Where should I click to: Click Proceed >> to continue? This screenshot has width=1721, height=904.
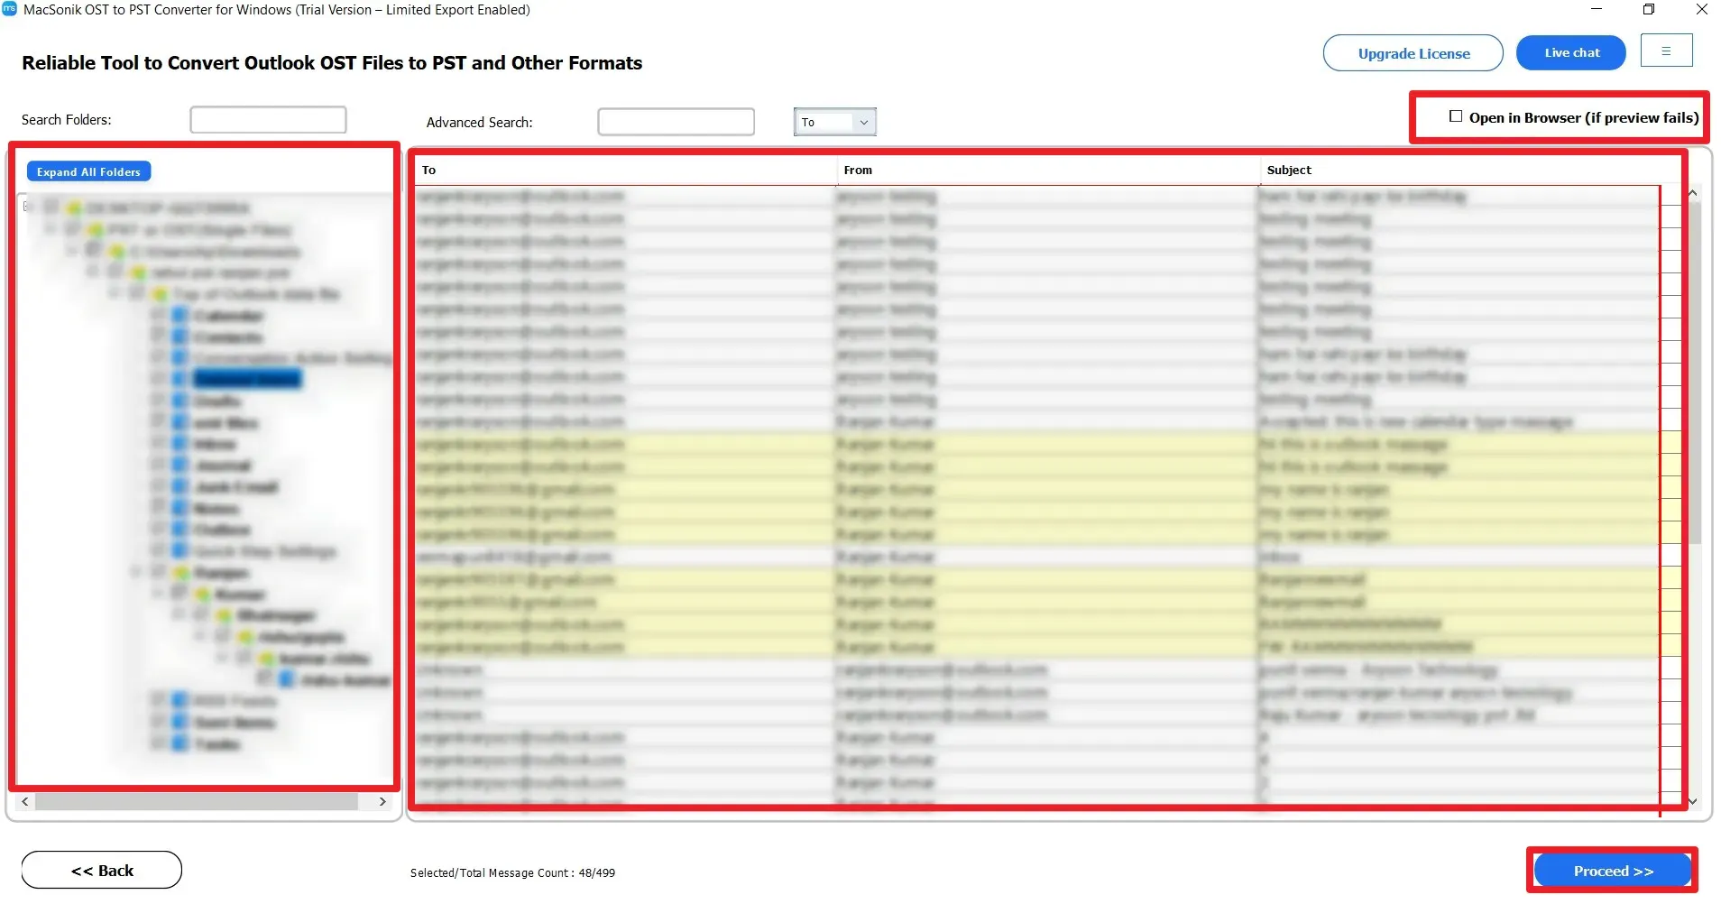1613,871
